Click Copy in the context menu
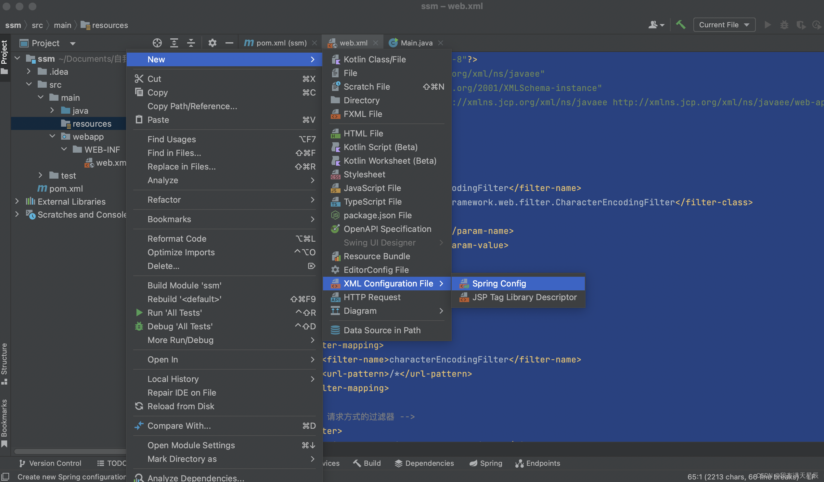824x482 pixels. point(225,93)
